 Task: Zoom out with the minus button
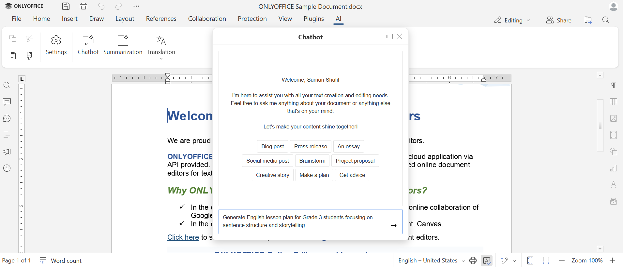[x=562, y=260]
